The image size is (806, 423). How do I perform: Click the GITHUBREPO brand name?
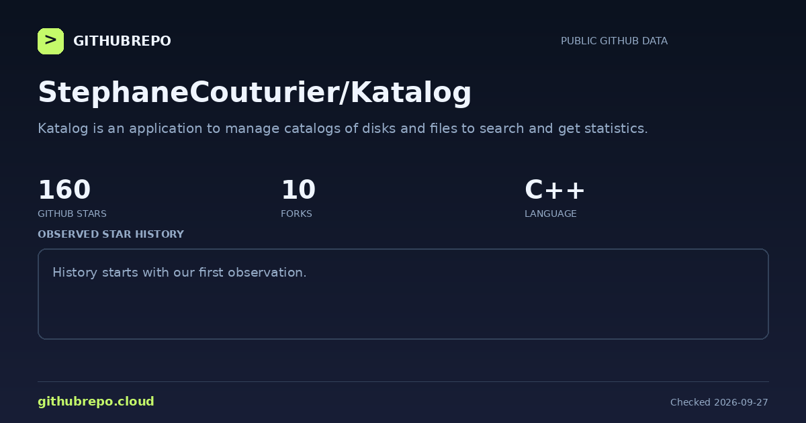click(x=122, y=41)
